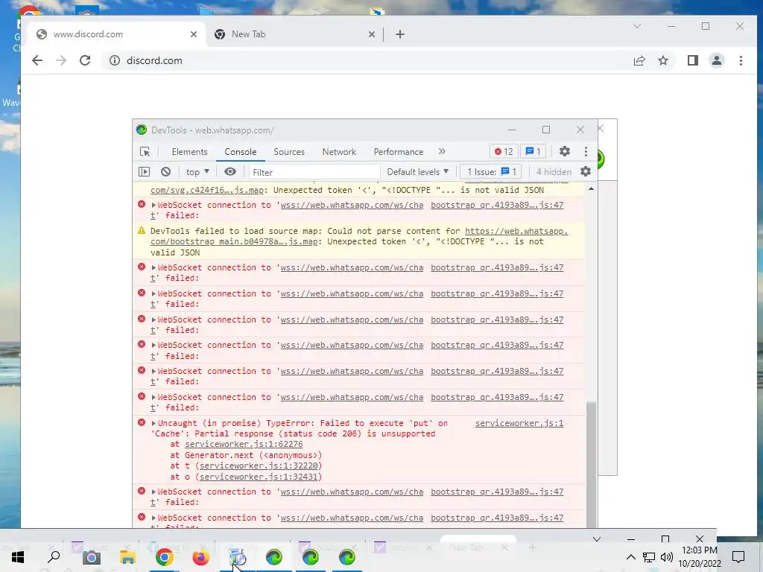Viewport: 763px width, 572px height.
Task: Reload the discord.com page
Action: coord(85,60)
